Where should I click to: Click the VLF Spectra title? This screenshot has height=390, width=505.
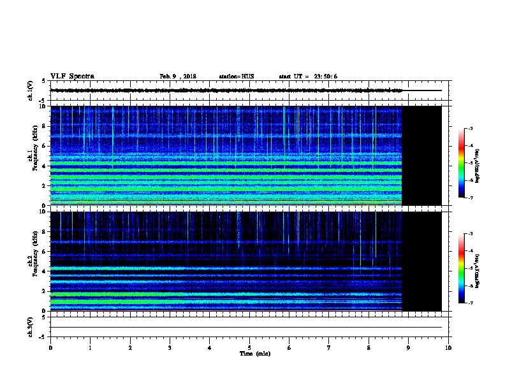tap(72, 76)
